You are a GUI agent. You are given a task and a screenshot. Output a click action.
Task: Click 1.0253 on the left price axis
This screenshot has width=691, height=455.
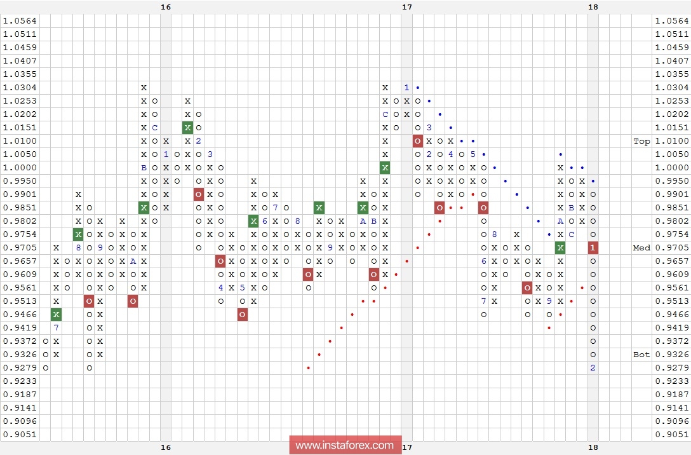(20, 101)
